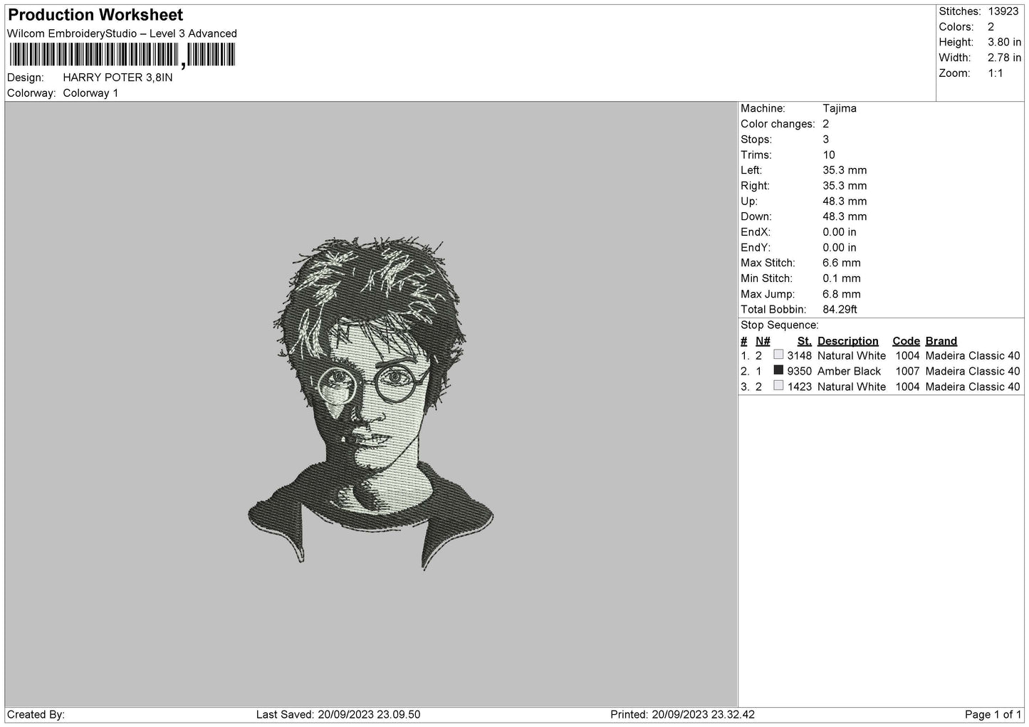Viewport: 1029px width, 727px height.
Task: Click 'Printed: 20/09/2023 23.32.42' footer text
Action: coord(683,715)
